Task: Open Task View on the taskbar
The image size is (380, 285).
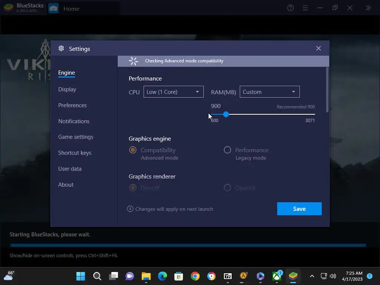Action: click(x=113, y=276)
